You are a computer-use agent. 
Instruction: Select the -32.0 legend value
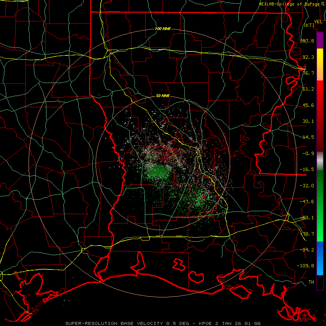click(x=307, y=186)
